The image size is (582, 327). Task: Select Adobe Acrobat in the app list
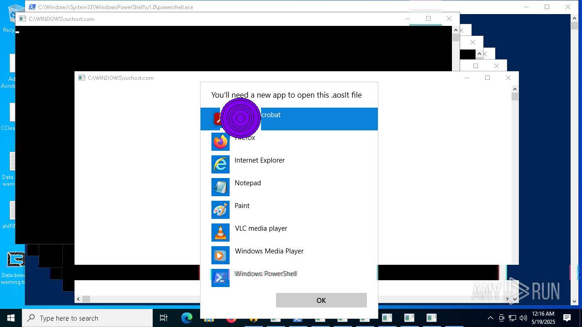[x=289, y=119]
